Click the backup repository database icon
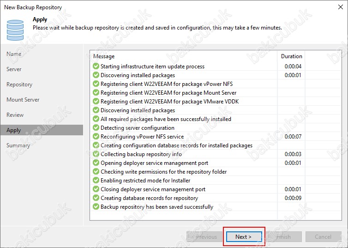Image resolution: width=348 pixels, height=248 pixels. (x=15, y=30)
